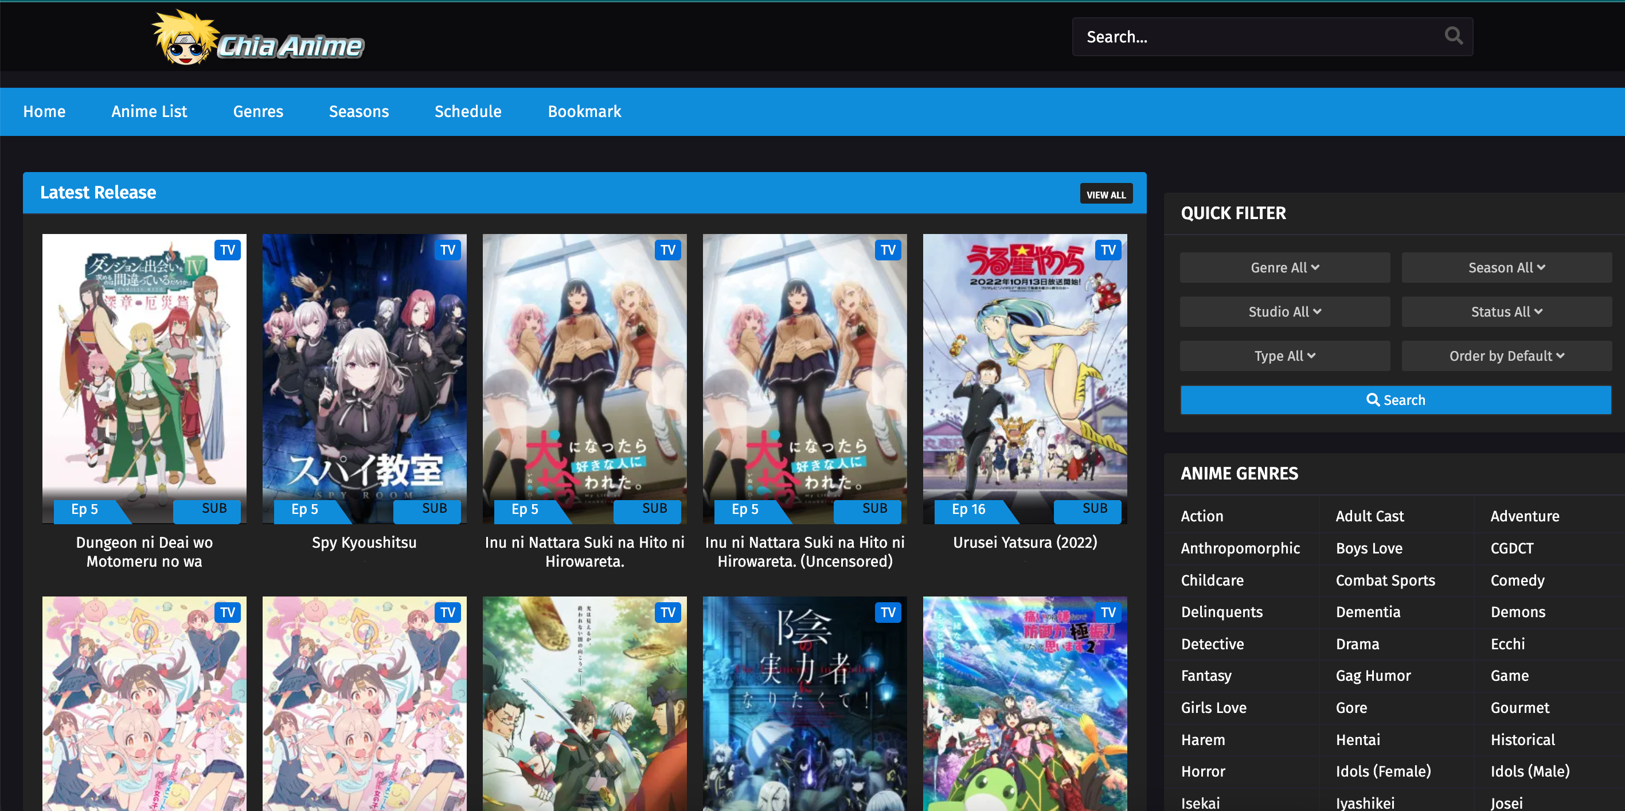Click the TV badge on Dungeon ni Deai
The image size is (1625, 811).
click(228, 250)
